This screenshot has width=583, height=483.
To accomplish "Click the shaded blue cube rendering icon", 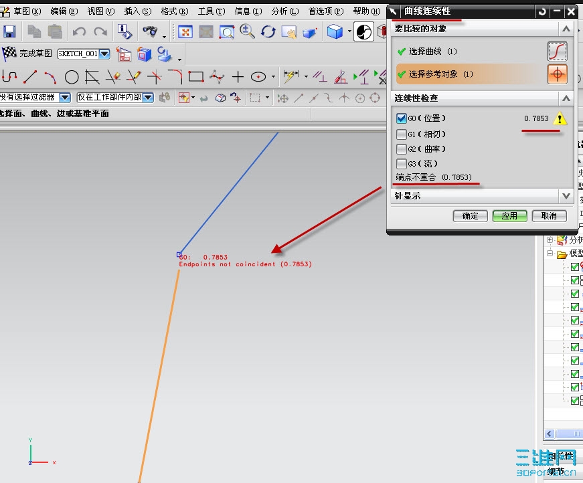I will (x=335, y=31).
